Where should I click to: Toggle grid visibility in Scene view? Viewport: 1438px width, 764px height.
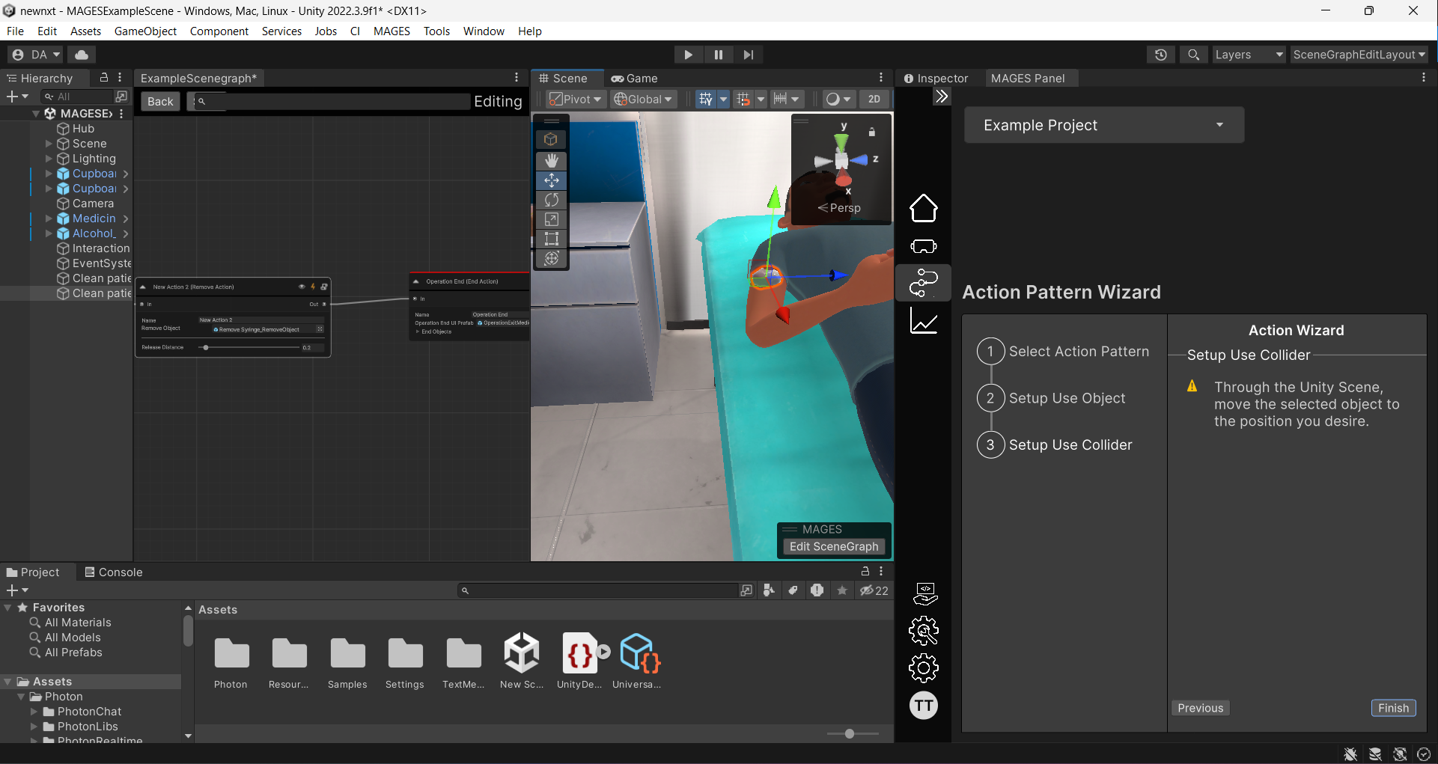click(706, 99)
